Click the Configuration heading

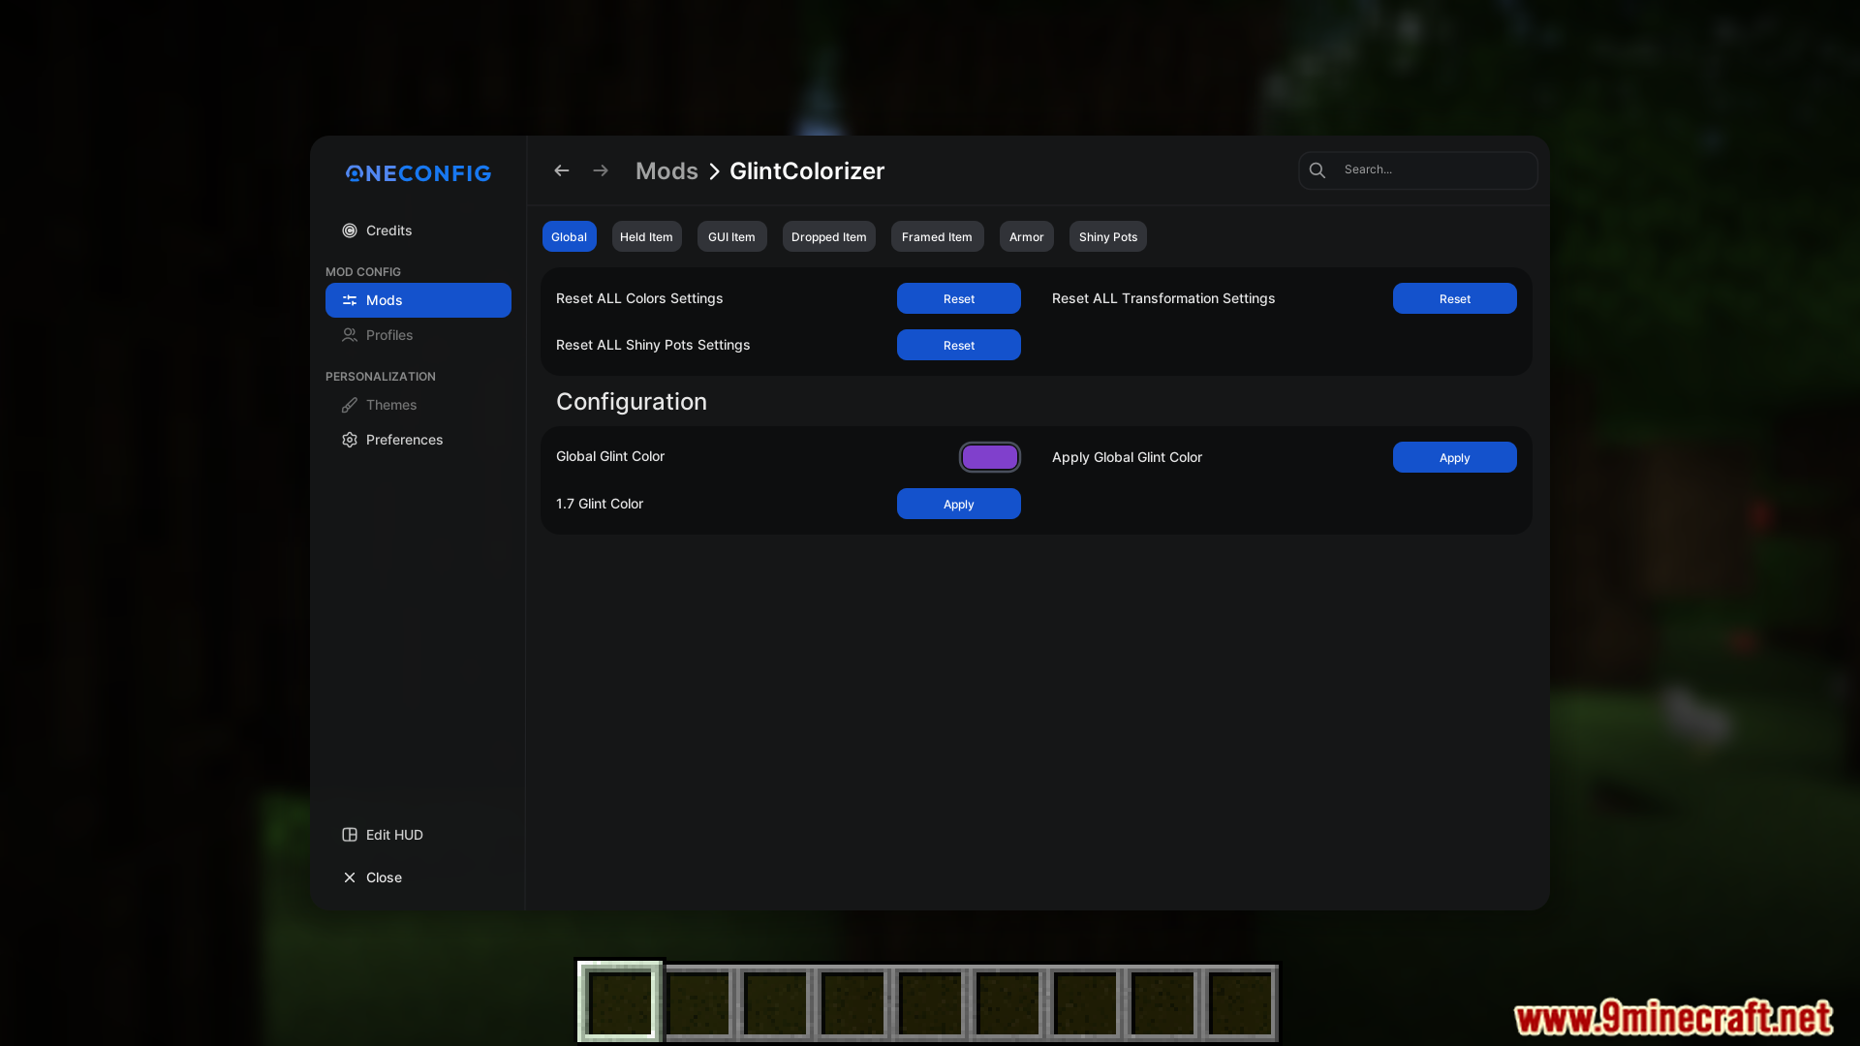point(632,401)
